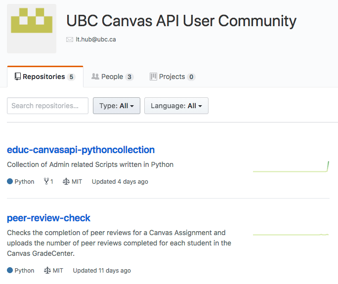The height and width of the screenshot is (284, 338).
Task: Click the 'Updated 11 days ago' text
Action: [102, 271]
